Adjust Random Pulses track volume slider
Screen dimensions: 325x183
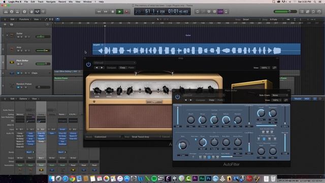(43, 87)
